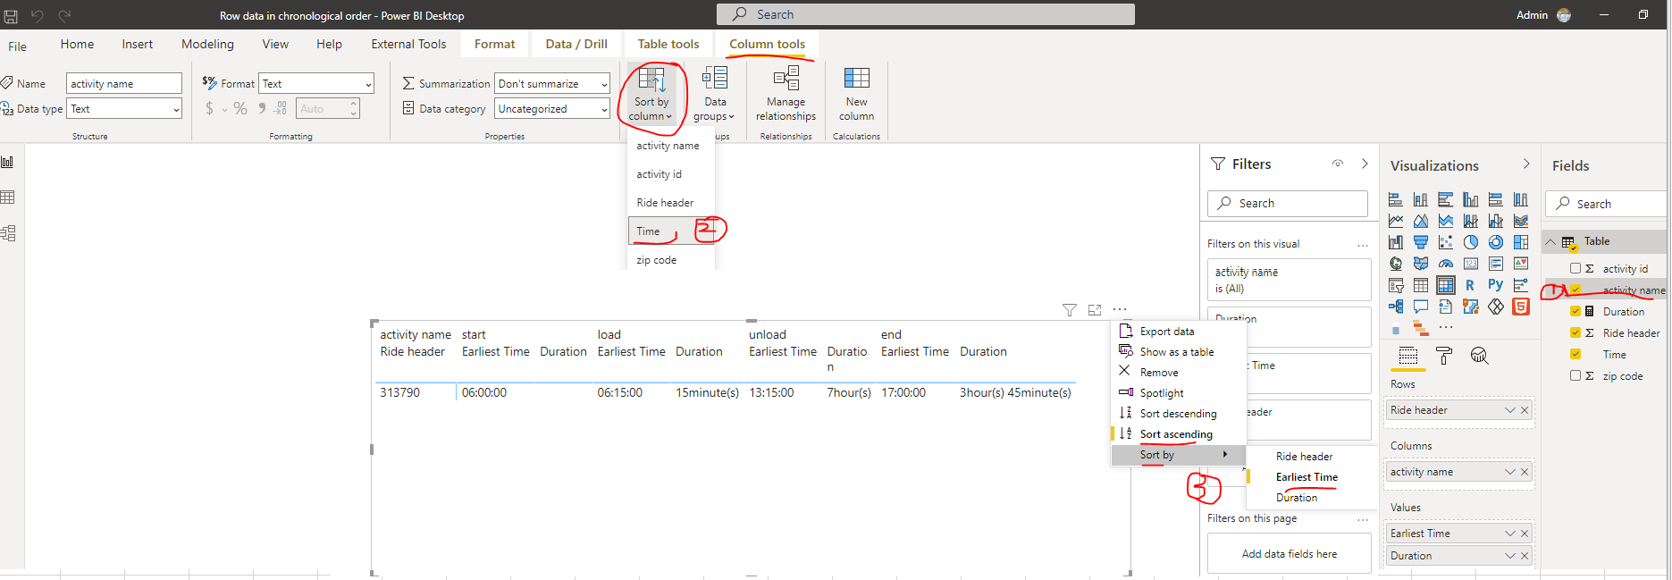Check the zip code field

coord(1575,375)
